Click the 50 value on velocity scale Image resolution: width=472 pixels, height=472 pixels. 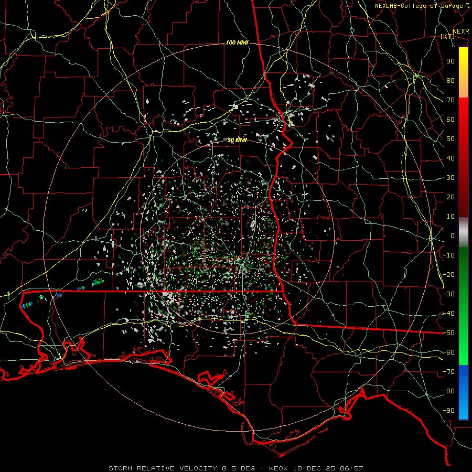point(450,139)
